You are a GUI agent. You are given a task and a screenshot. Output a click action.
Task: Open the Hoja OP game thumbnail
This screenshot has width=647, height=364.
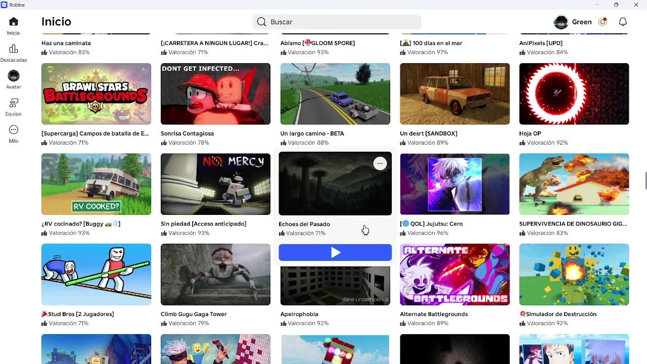574,94
